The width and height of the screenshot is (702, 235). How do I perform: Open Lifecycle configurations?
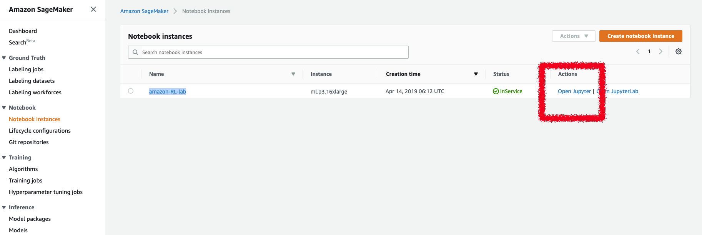40,131
